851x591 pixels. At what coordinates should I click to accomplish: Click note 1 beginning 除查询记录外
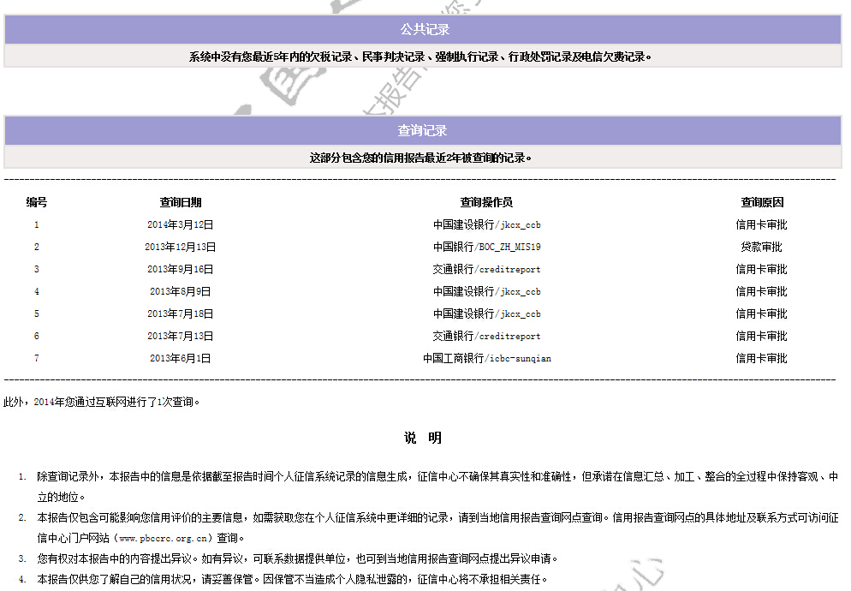[437, 487]
